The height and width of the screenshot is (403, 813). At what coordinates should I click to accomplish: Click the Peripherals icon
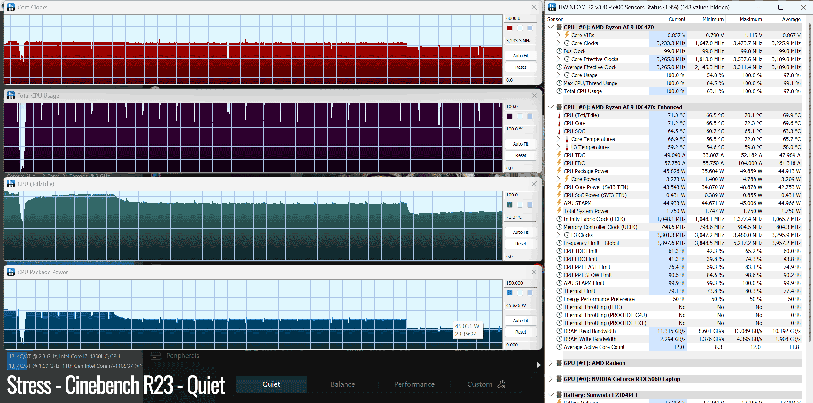tap(156, 356)
